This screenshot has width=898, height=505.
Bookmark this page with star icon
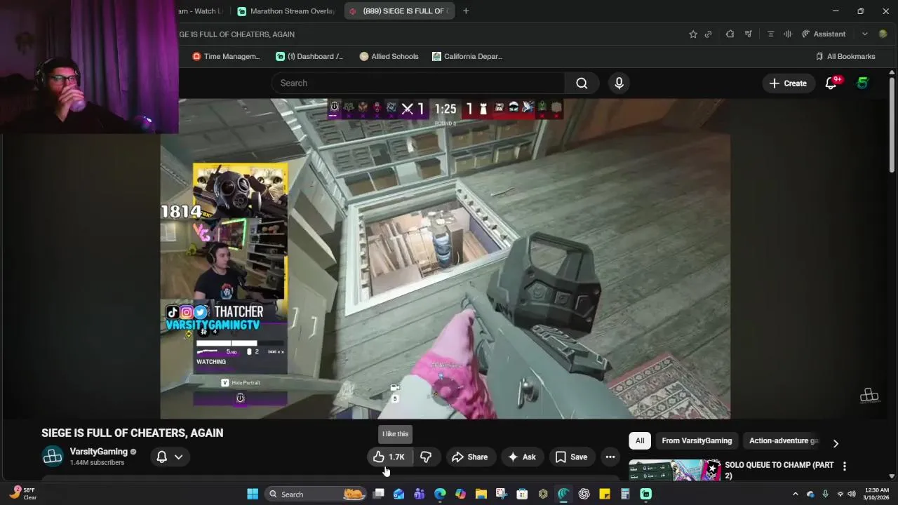click(x=693, y=34)
